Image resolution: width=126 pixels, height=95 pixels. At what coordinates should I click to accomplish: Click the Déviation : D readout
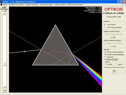[96, 13]
